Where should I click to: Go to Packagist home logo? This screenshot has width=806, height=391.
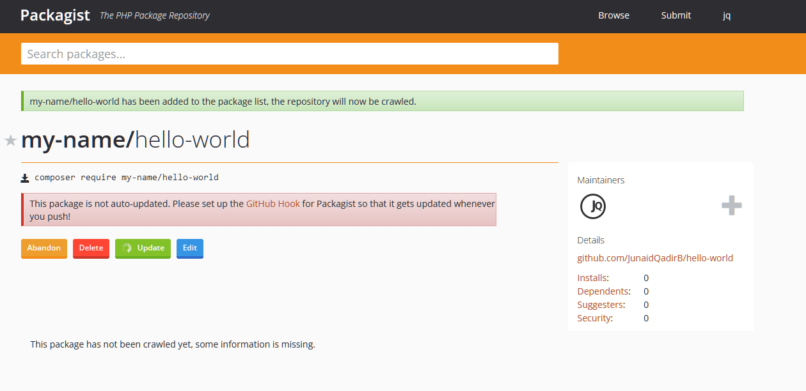55,15
